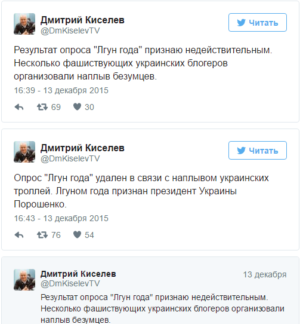This screenshot has height=324, width=300.
Task: Like the first tweet with 30 likes
Action: [x=78, y=107]
